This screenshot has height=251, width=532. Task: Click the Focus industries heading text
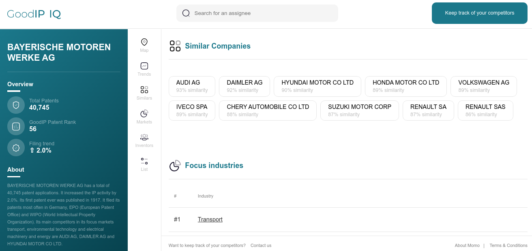click(x=214, y=166)
